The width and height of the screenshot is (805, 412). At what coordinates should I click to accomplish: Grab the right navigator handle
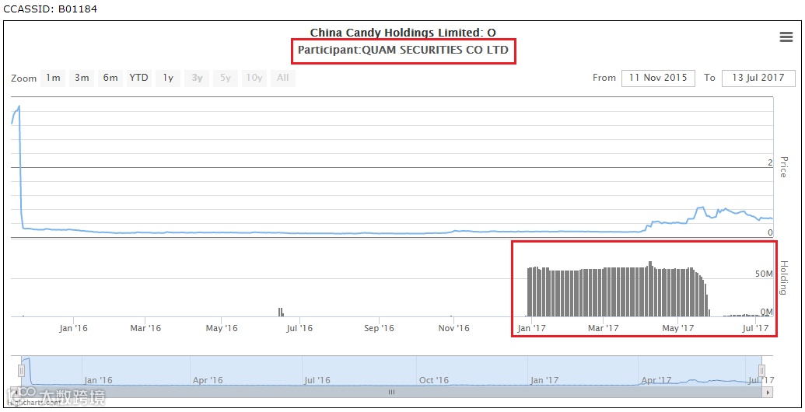[x=762, y=371]
